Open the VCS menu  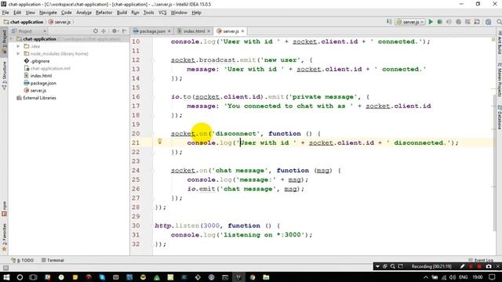[x=162, y=13]
